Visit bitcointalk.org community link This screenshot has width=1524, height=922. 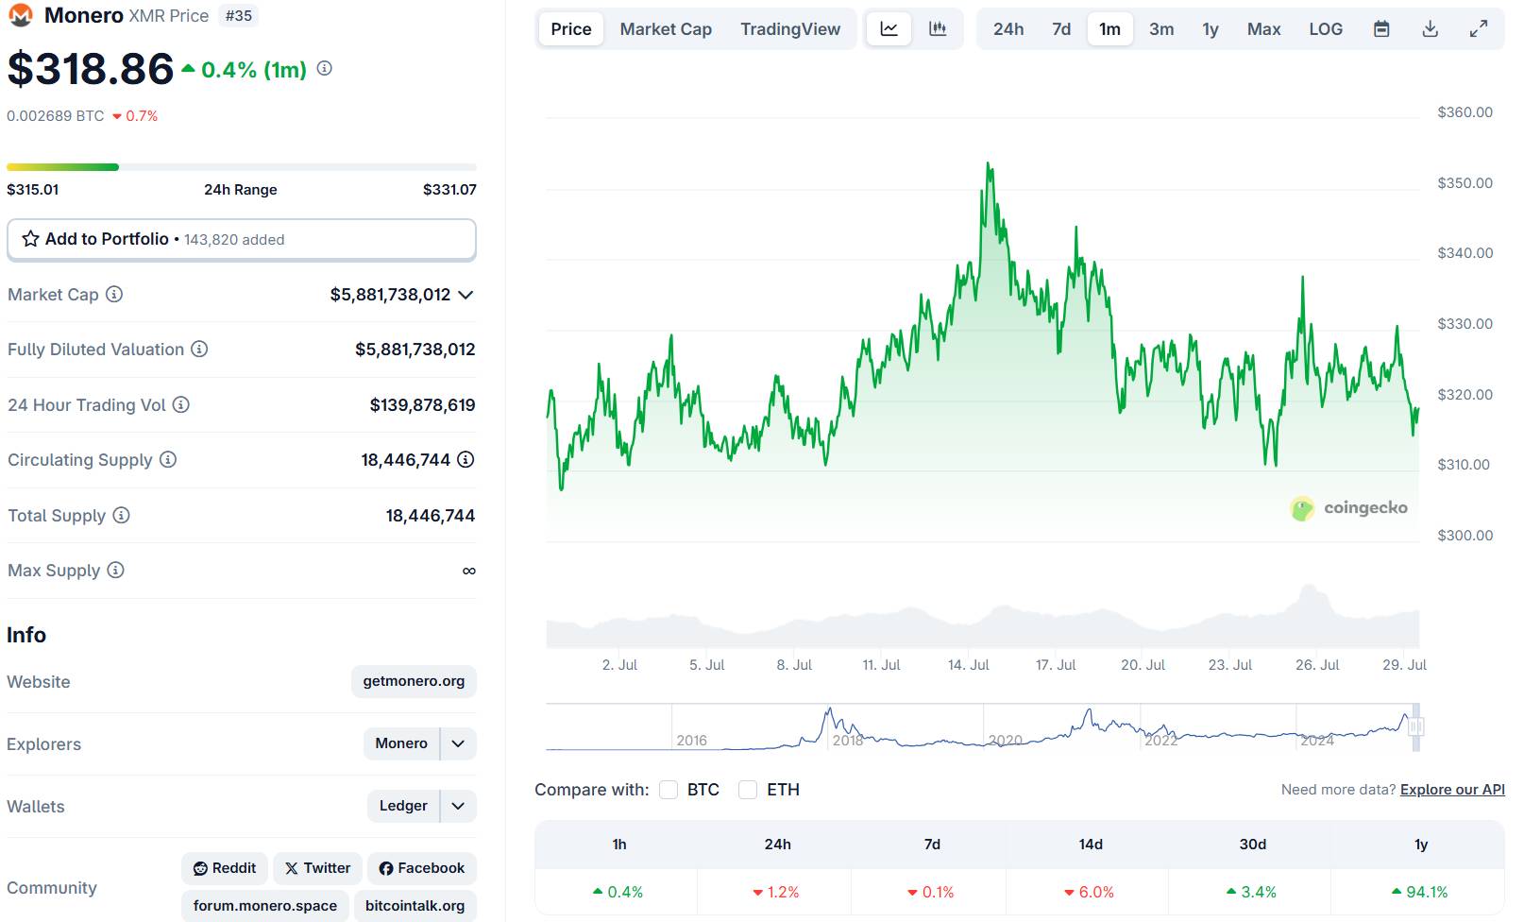pos(415,906)
